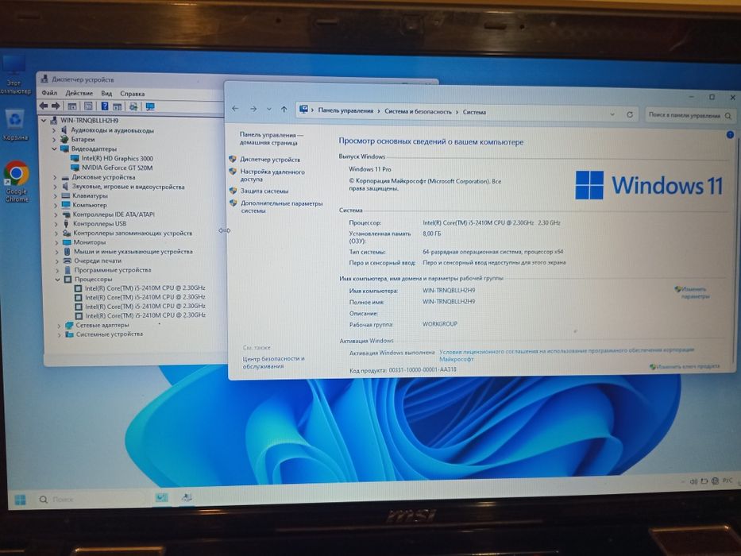741x556 pixels.
Task: Select the Очереди печати category
Action: (x=98, y=261)
